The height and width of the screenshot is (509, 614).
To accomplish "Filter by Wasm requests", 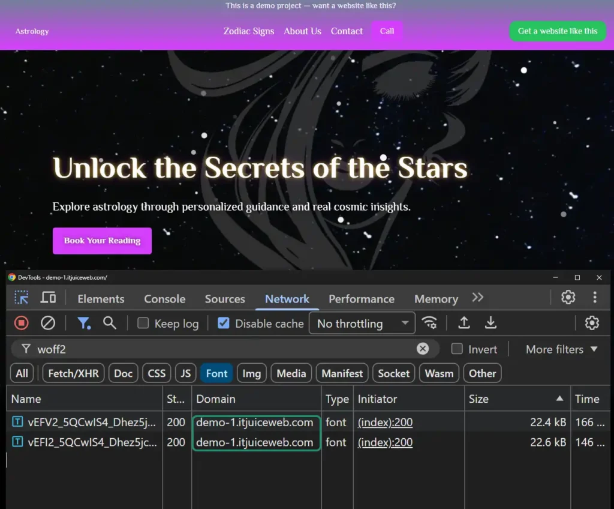I will coord(439,373).
